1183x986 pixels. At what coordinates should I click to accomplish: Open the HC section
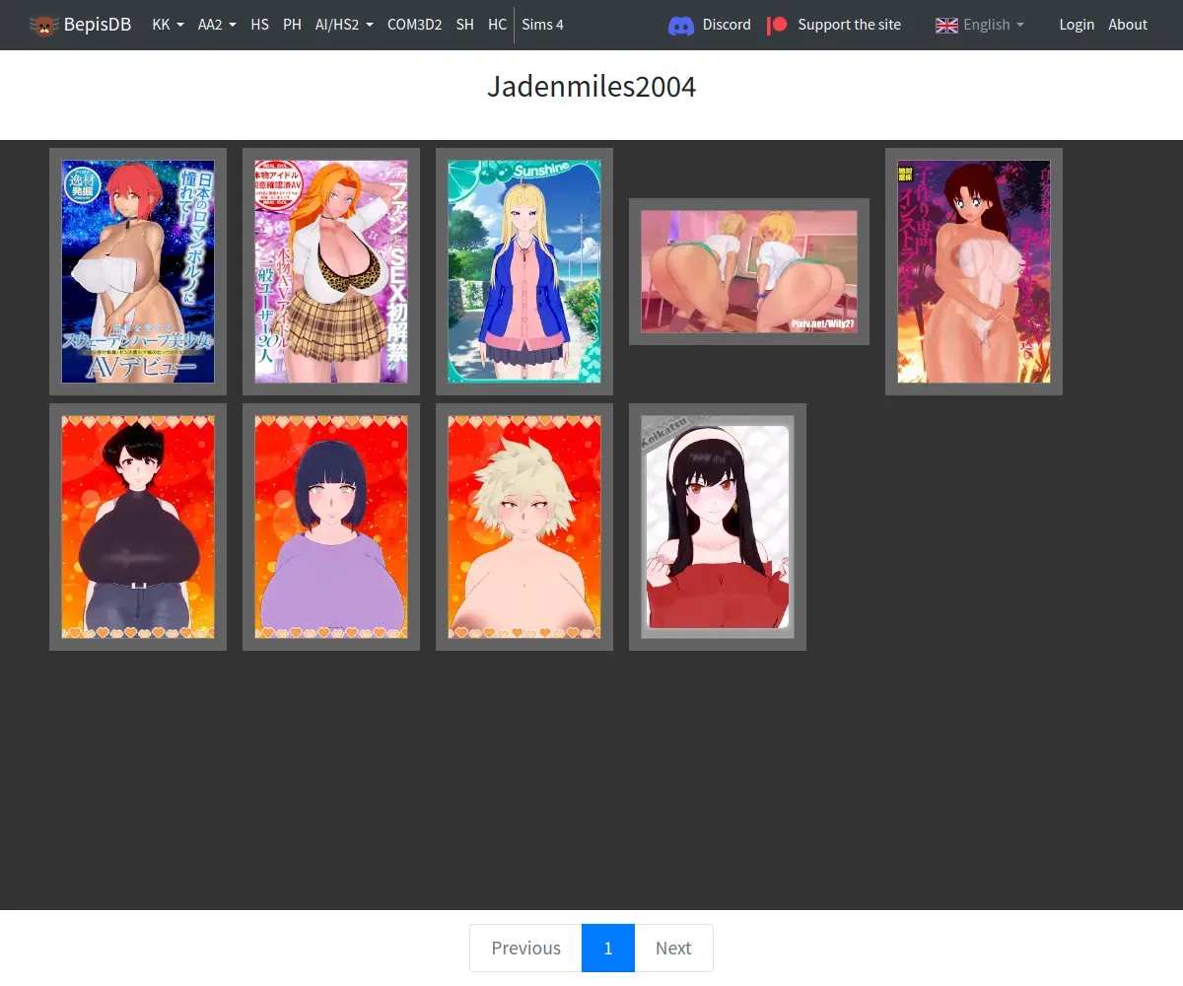[x=497, y=25]
